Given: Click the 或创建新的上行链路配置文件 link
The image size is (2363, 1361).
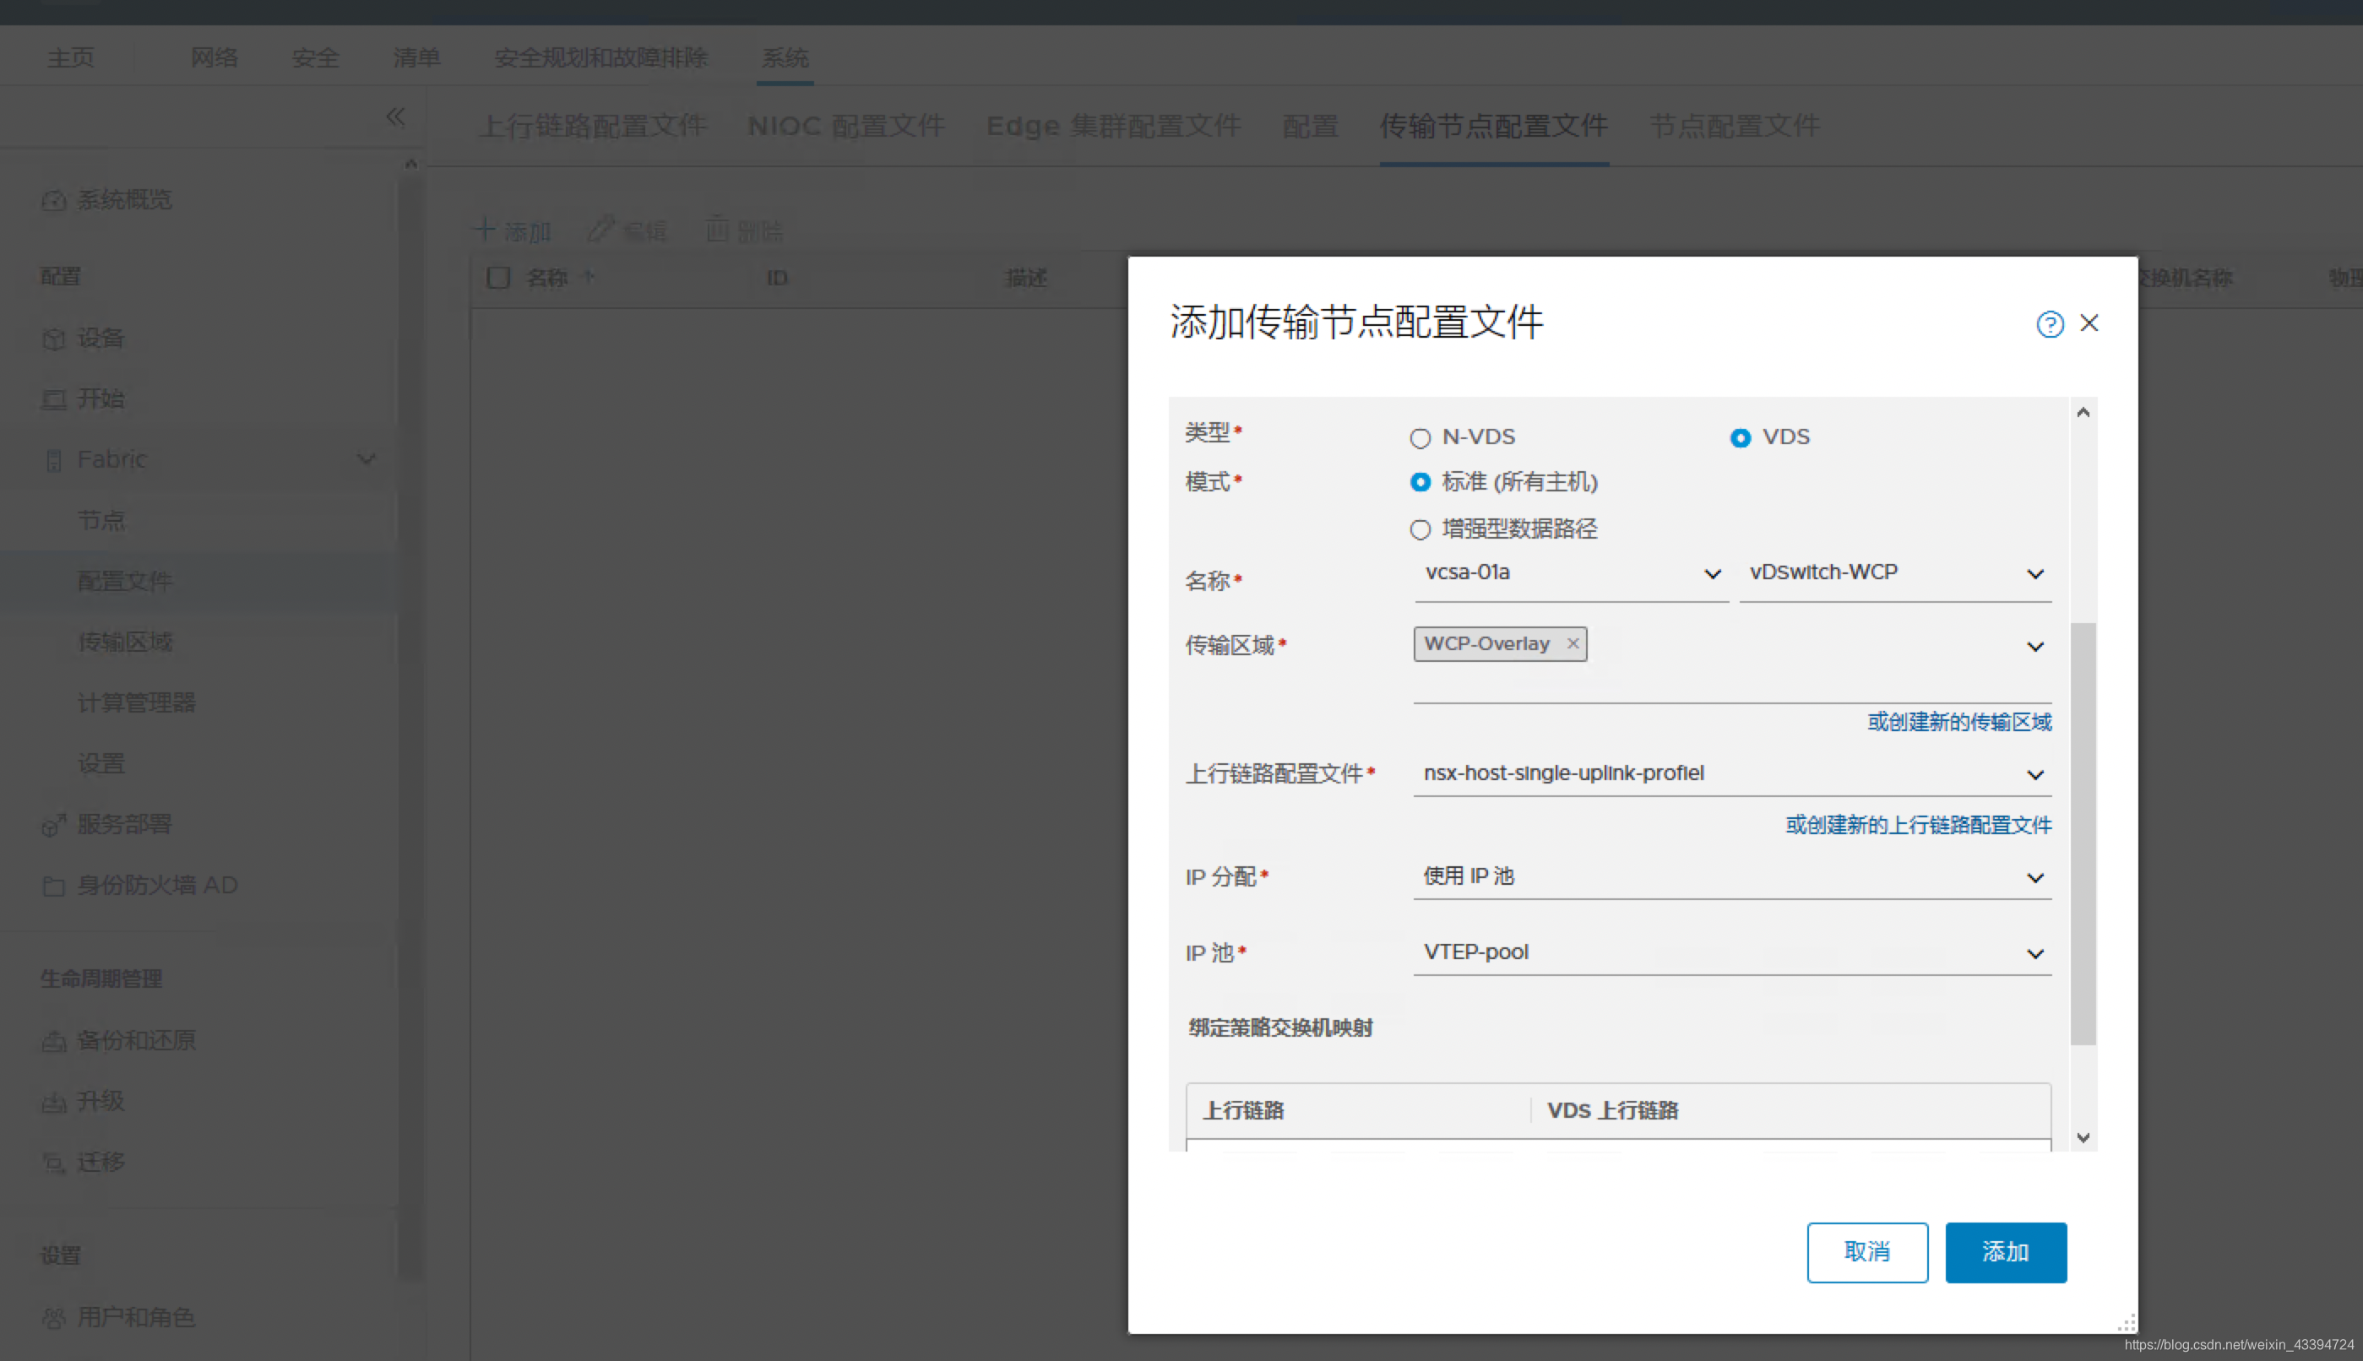Looking at the screenshot, I should 1918,826.
